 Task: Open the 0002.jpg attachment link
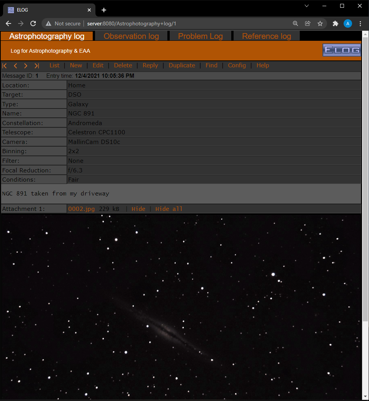(81, 209)
